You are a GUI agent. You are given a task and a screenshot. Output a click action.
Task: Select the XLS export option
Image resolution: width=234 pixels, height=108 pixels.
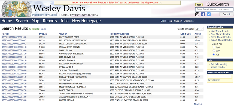(x=214, y=54)
